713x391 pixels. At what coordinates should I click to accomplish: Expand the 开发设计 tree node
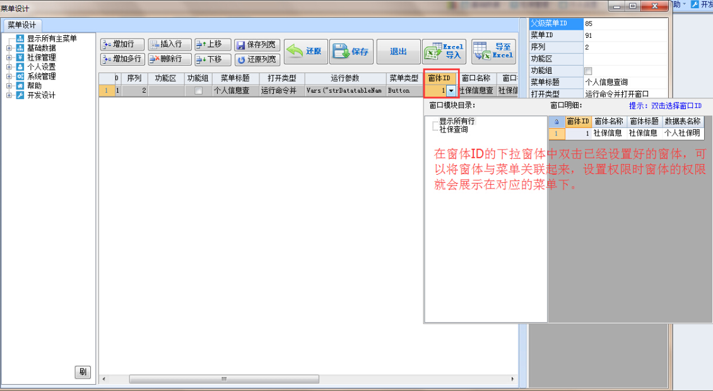pyautogui.click(x=9, y=95)
